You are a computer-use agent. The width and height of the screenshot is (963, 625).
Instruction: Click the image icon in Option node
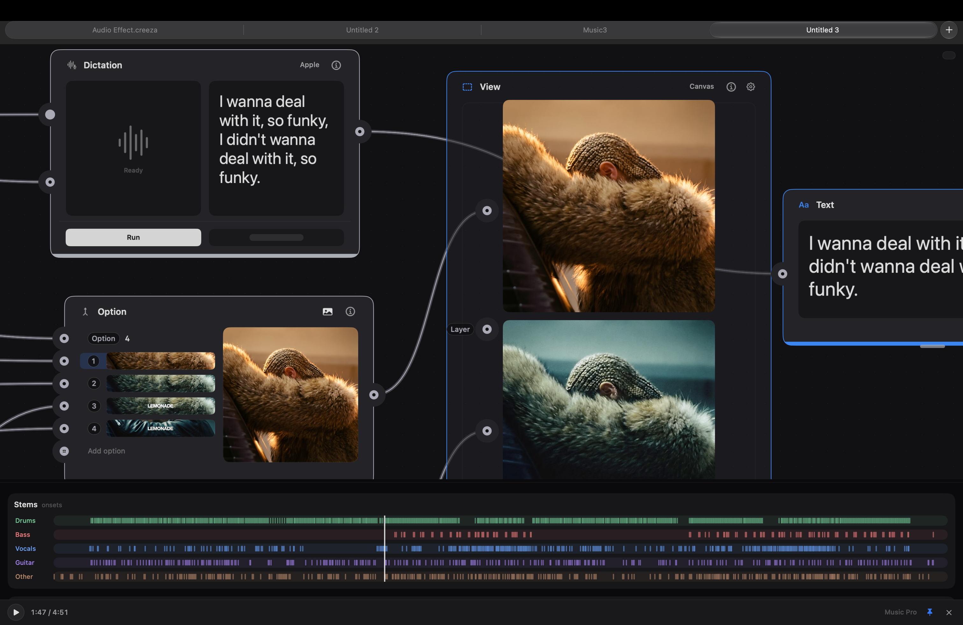coord(327,312)
